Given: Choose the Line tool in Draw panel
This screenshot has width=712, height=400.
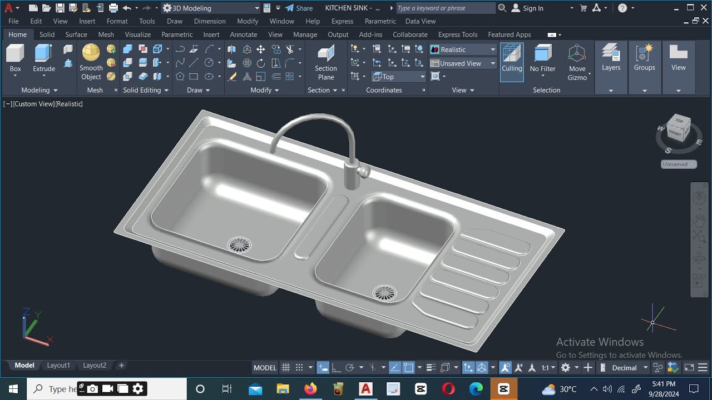Looking at the screenshot, I should pos(194,63).
